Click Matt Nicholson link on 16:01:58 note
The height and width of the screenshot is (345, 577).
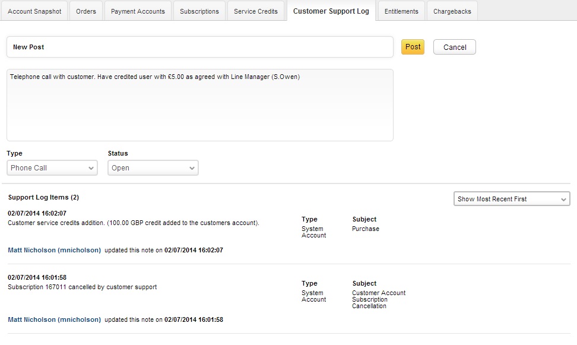54,320
